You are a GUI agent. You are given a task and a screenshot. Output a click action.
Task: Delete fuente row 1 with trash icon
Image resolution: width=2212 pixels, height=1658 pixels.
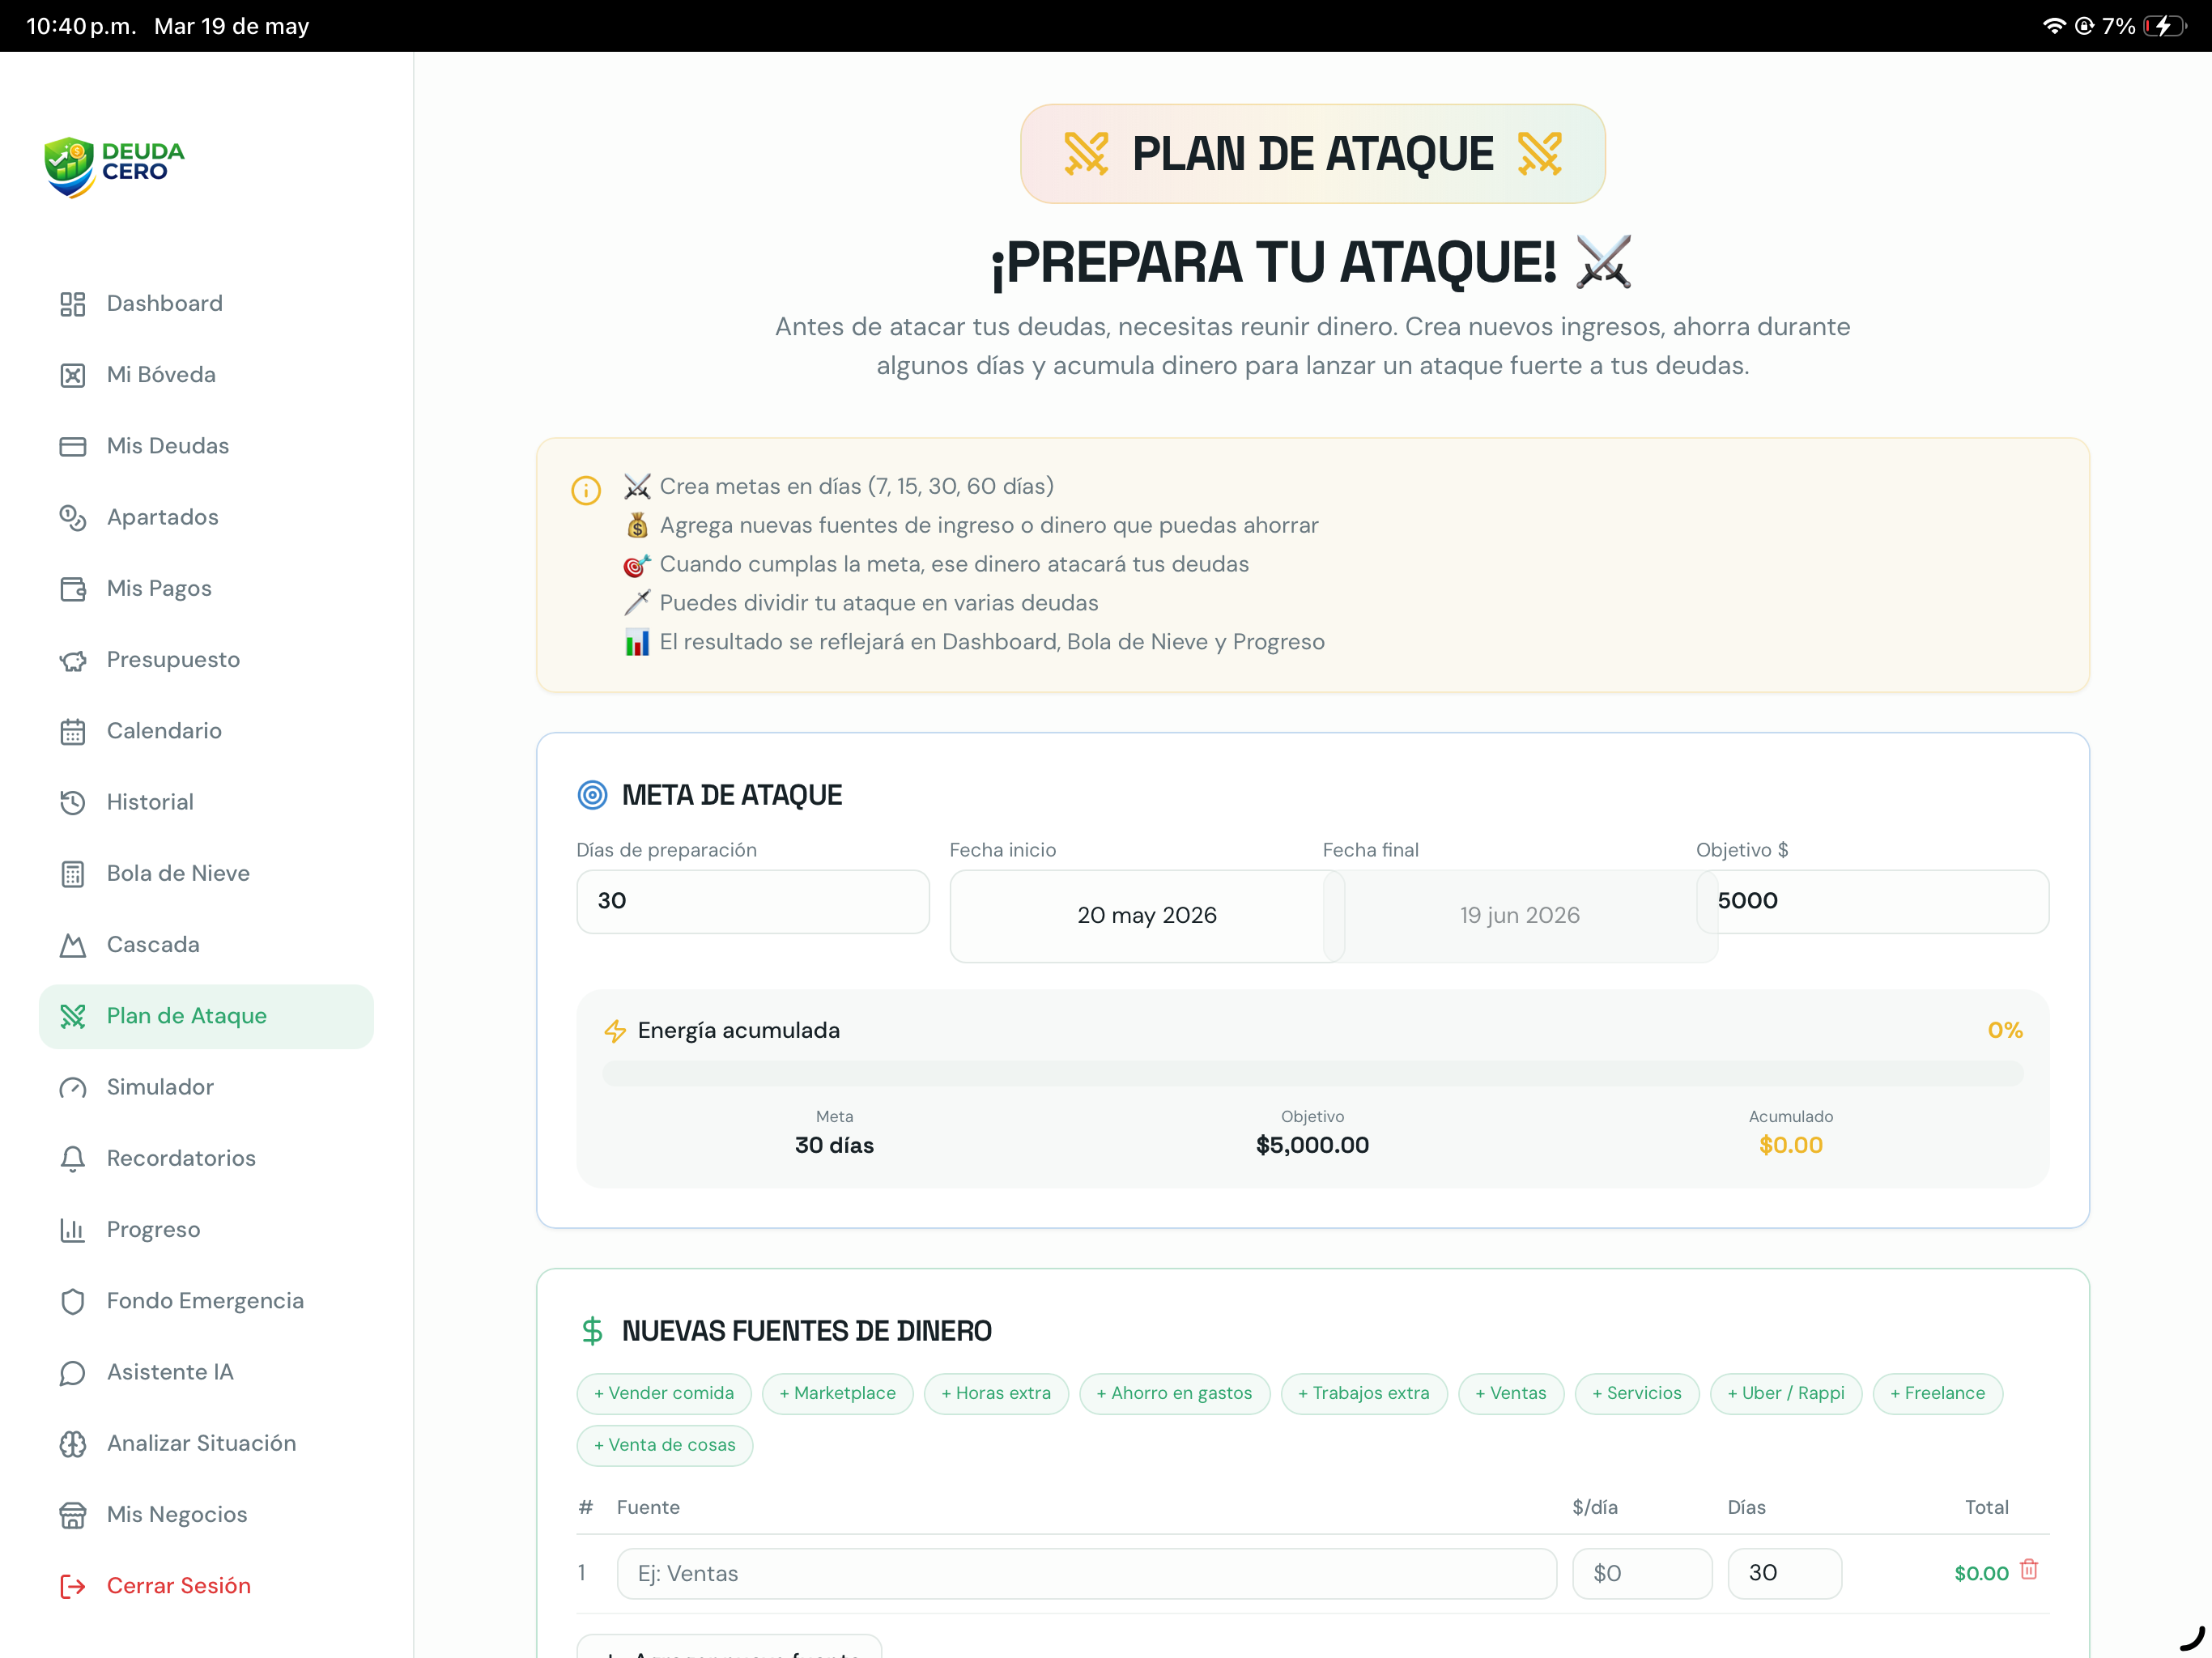pos(2028,1570)
